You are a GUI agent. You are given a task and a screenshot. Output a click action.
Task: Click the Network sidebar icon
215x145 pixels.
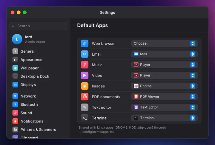15,96
